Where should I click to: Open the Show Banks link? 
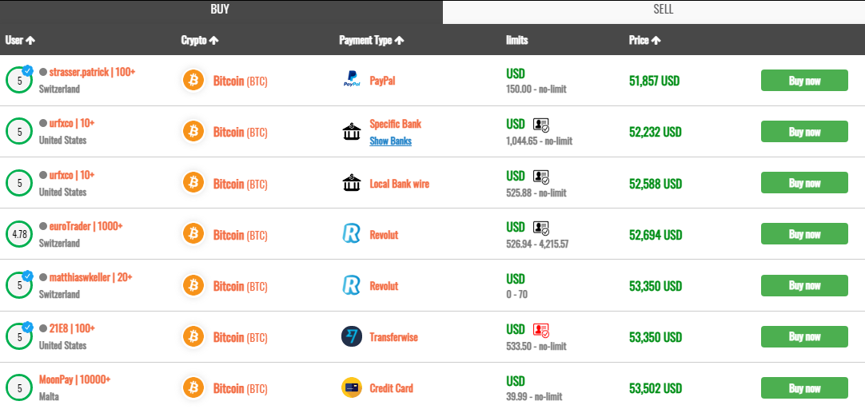(x=390, y=141)
